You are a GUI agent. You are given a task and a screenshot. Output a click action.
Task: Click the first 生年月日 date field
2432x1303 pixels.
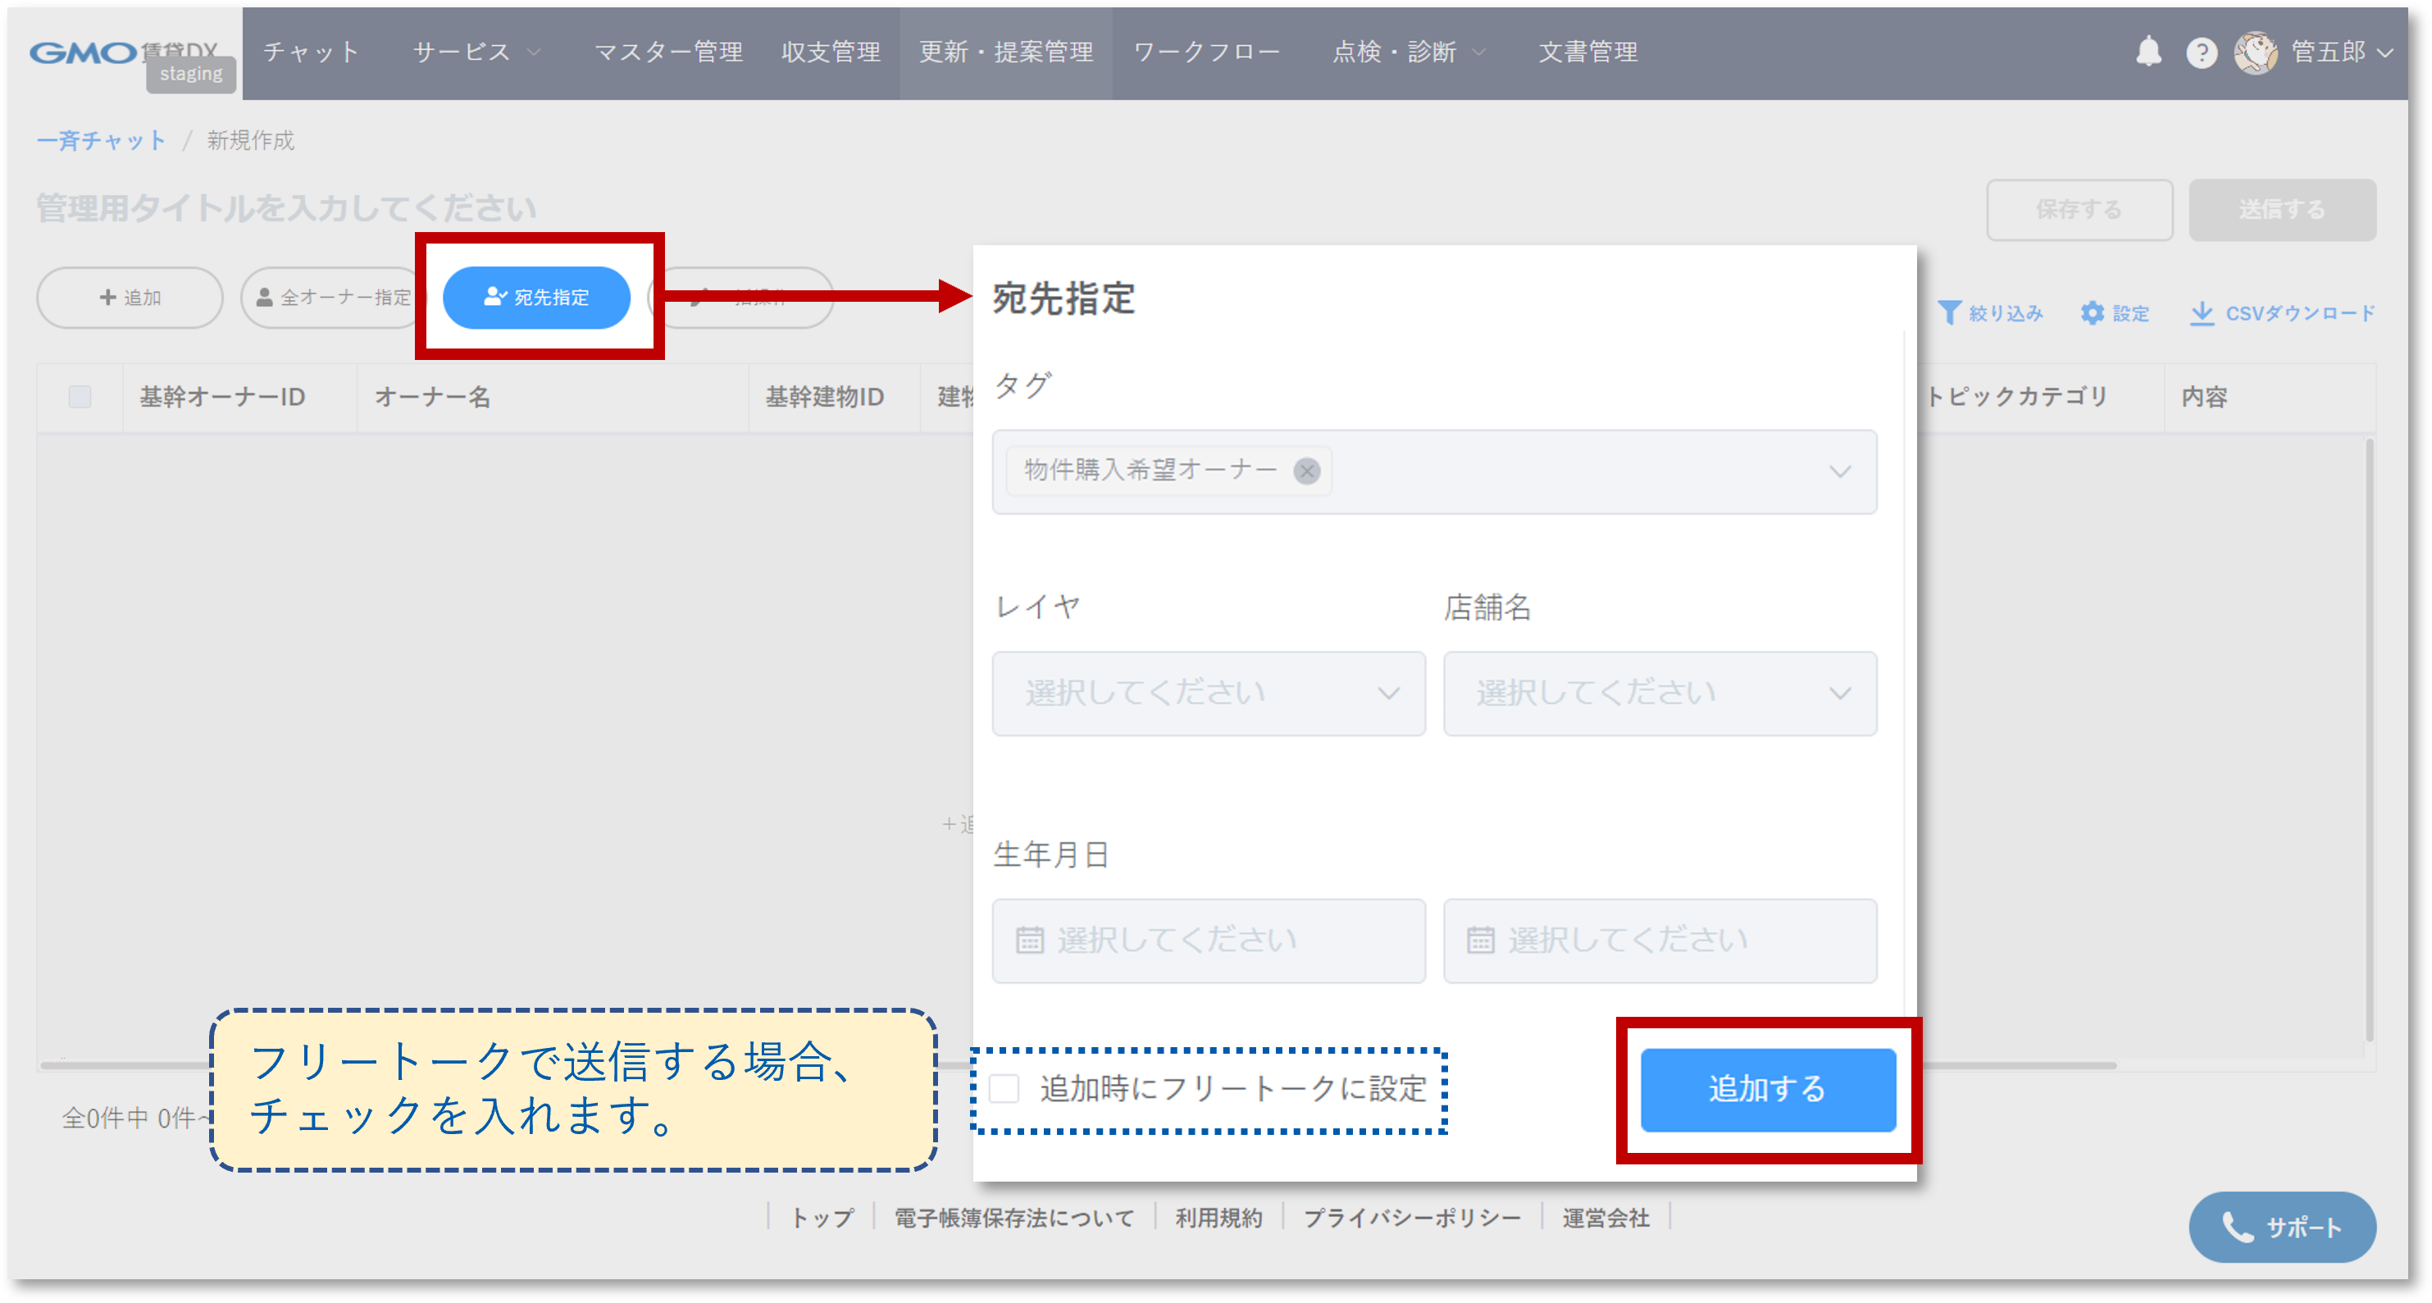click(1208, 941)
